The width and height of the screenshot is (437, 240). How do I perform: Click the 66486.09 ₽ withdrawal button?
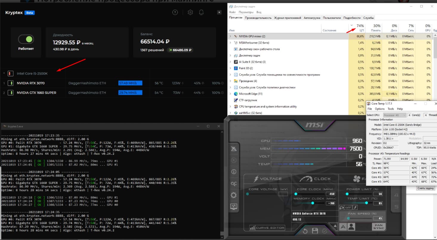point(180,50)
